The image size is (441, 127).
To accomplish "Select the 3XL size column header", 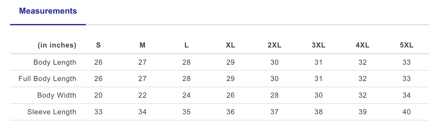I will click(x=319, y=45).
